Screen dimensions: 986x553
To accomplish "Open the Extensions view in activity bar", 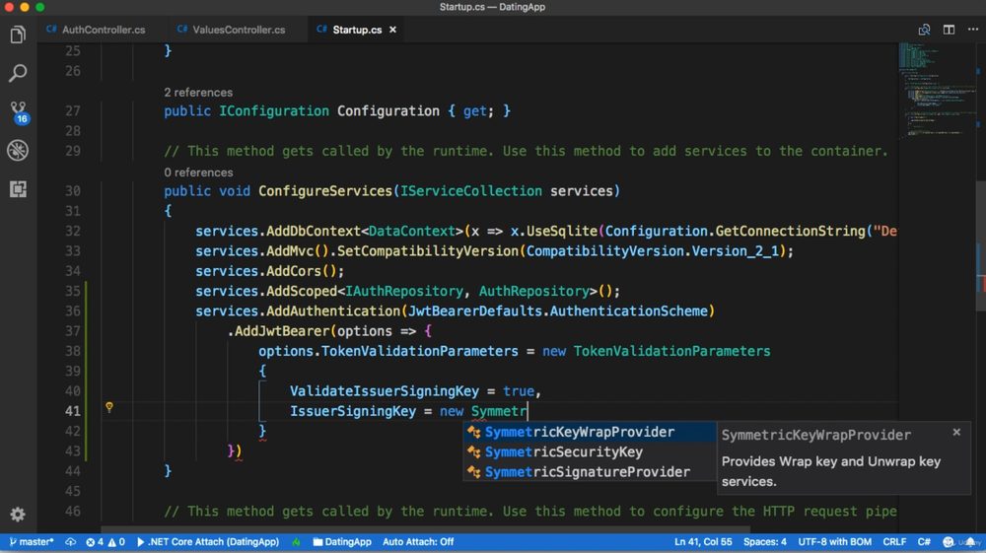I will pos(18,189).
